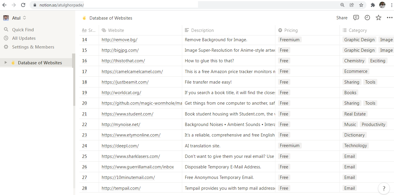Open browser zoom magnifier icon

click(342, 5)
